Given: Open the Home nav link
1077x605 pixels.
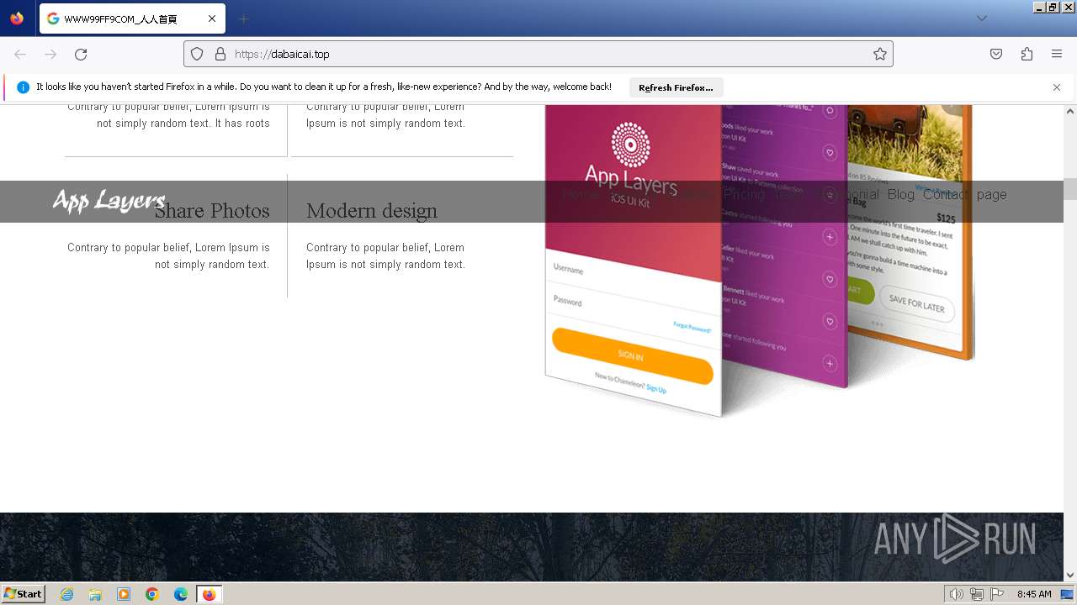Looking at the screenshot, I should pos(581,194).
